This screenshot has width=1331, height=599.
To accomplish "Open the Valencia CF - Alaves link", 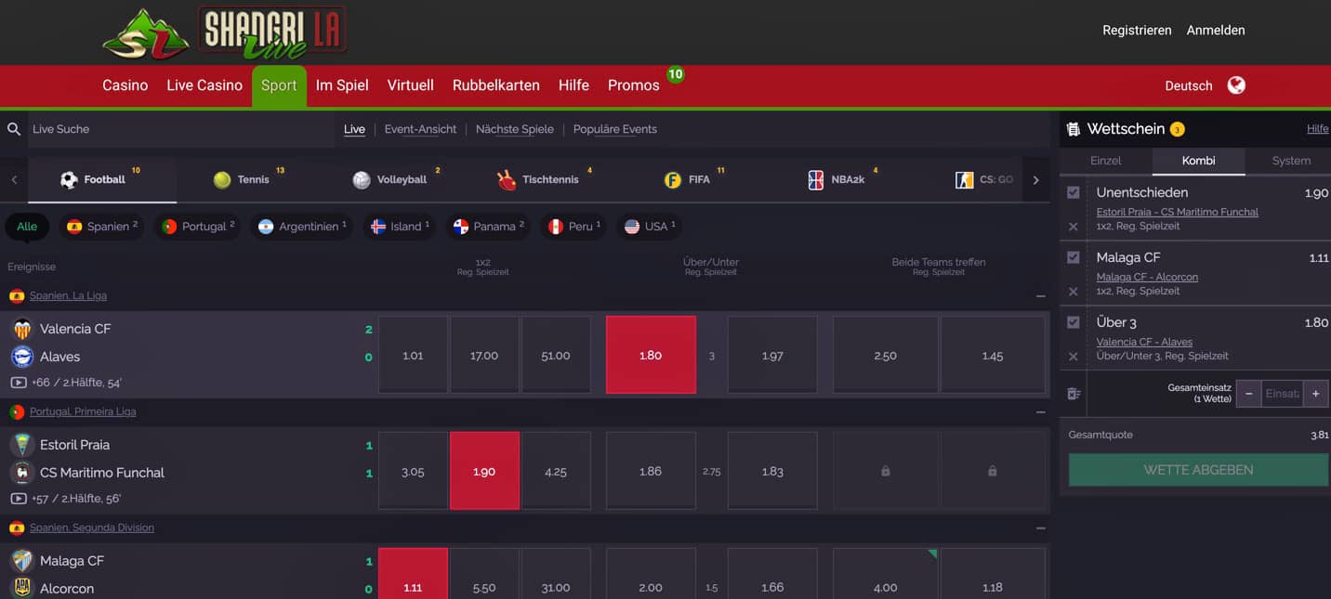I will click(1144, 343).
